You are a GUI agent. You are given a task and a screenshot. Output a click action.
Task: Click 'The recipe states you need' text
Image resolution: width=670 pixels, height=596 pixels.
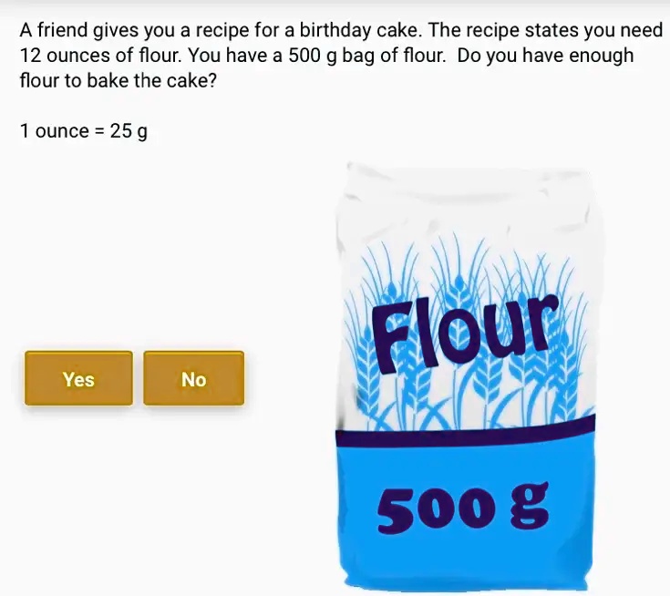546,31
